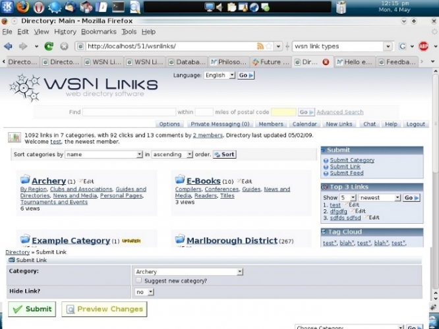Image resolution: width=439 pixels, height=329 pixels.
Task: Click the Adblock Plus toolbar icon
Action: [423, 47]
